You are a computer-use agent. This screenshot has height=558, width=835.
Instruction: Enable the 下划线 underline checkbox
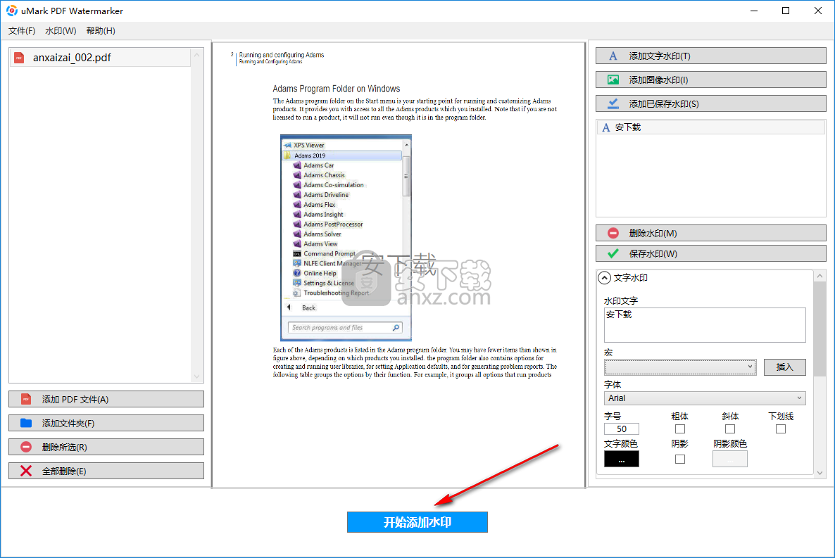(x=781, y=429)
